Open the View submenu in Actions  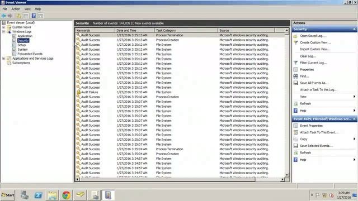pos(324,97)
